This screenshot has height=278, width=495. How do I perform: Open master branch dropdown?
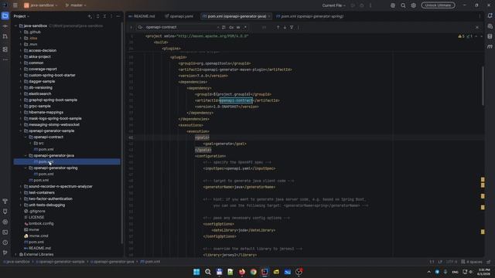coord(76,5)
